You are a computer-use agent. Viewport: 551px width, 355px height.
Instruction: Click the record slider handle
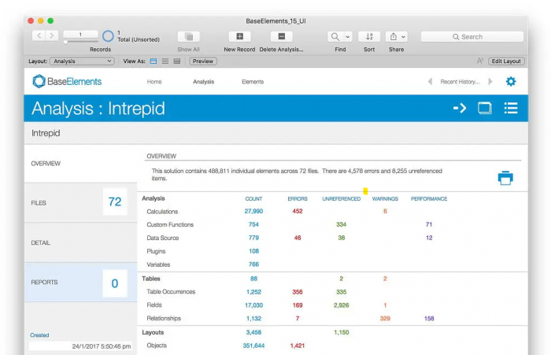[x=65, y=43]
